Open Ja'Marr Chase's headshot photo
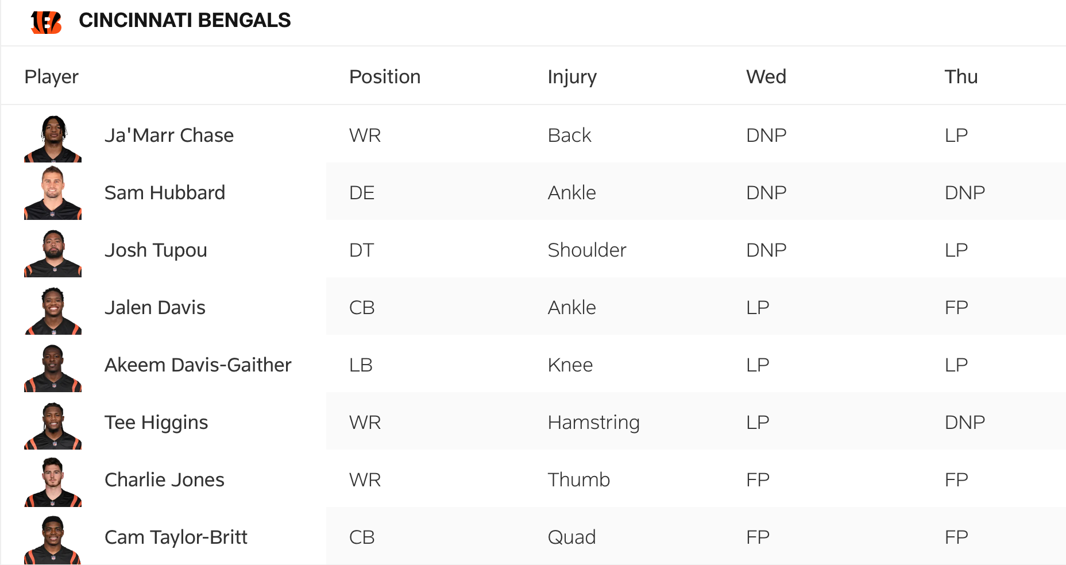The width and height of the screenshot is (1066, 565). click(x=53, y=138)
